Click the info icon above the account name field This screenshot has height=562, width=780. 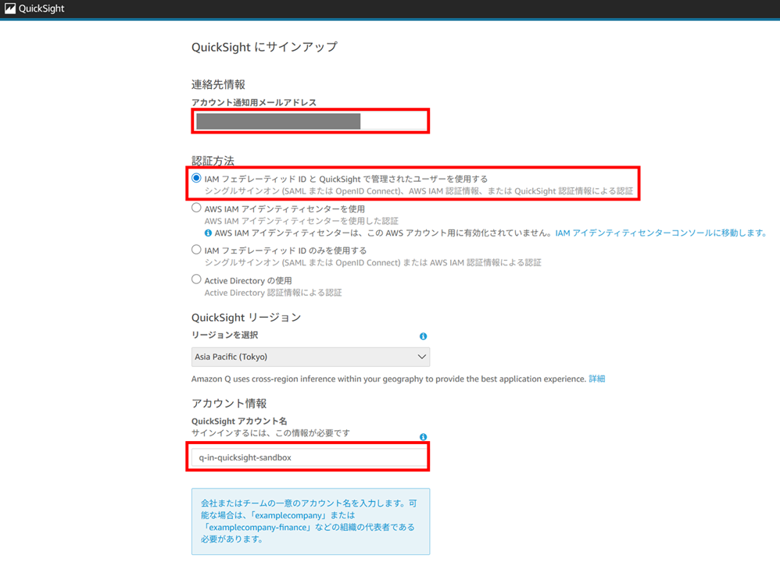[x=424, y=437]
